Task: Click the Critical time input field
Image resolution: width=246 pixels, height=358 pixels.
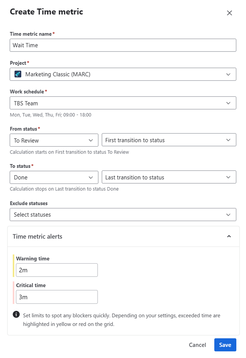Action: [x=57, y=297]
